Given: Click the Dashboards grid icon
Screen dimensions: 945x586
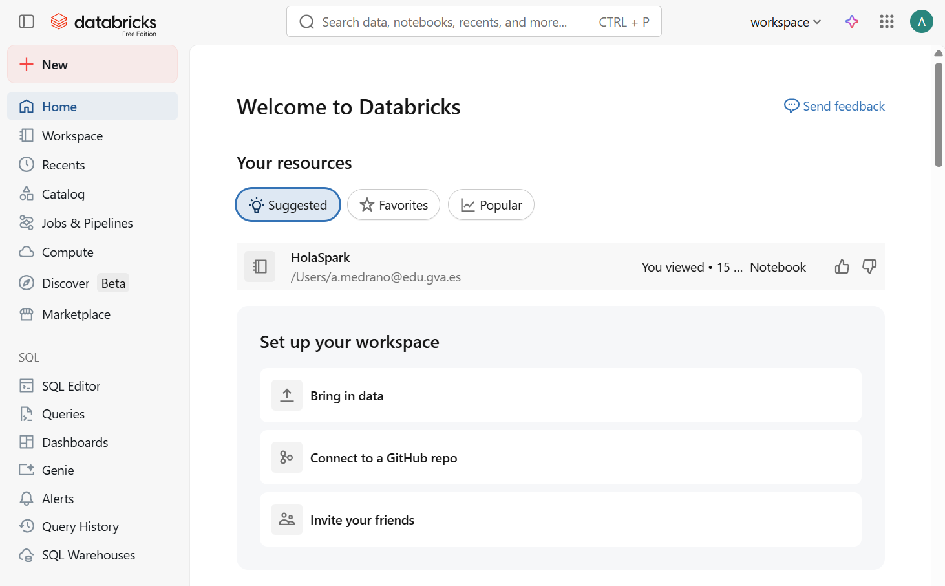Looking at the screenshot, I should pos(27,442).
